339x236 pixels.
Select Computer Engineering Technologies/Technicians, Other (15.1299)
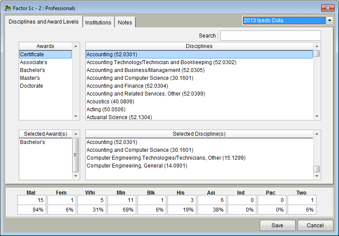[x=199, y=158]
